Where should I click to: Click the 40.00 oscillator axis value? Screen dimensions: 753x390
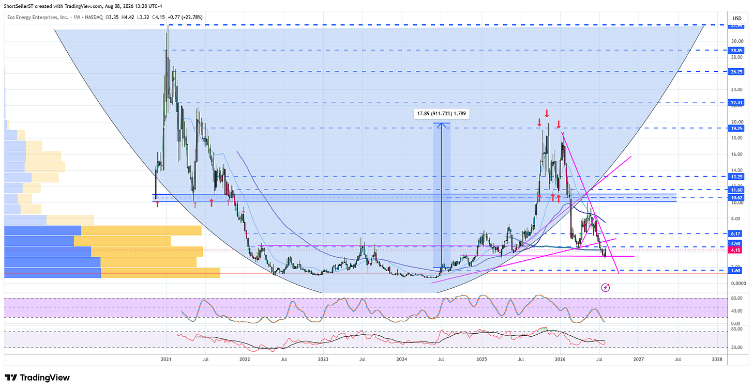coord(736,310)
